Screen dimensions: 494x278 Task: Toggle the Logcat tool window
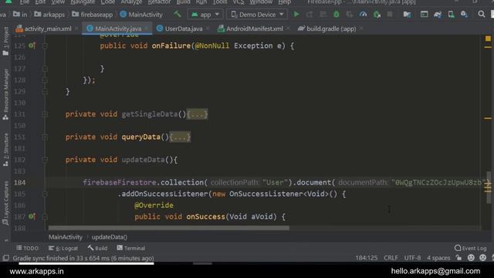pos(63,248)
